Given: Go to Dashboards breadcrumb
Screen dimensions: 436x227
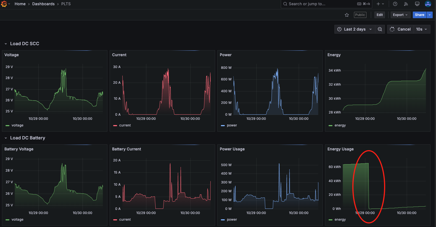Looking at the screenshot, I should [x=43, y=4].
